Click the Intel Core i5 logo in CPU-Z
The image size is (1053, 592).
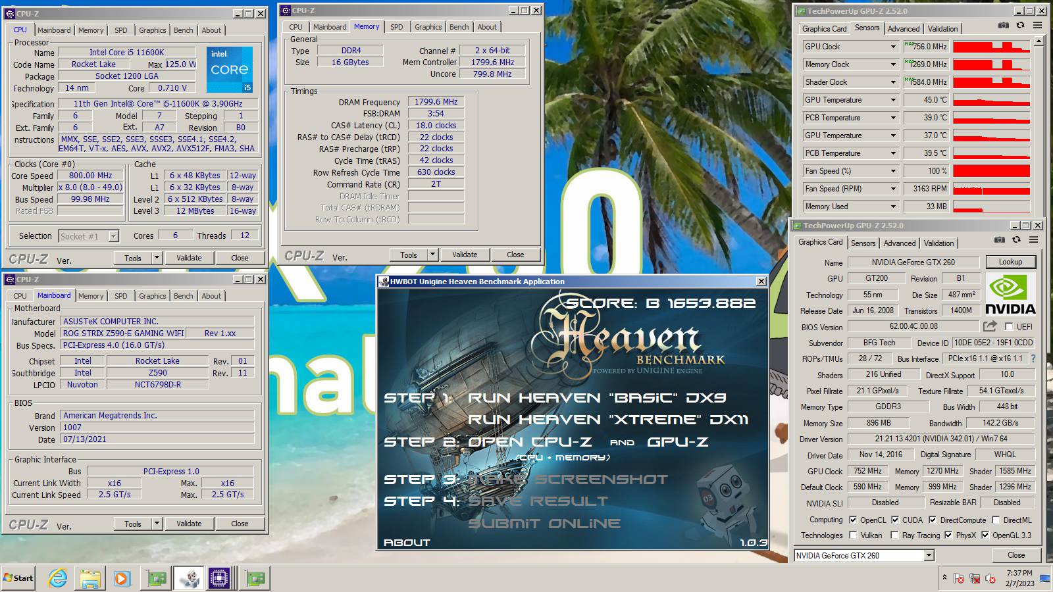(x=230, y=70)
